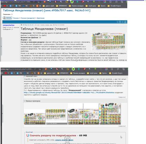This screenshot has height=144, width=146.
Task: Open the Разное (раздачи) breadcrumb link
Action: (28, 18)
